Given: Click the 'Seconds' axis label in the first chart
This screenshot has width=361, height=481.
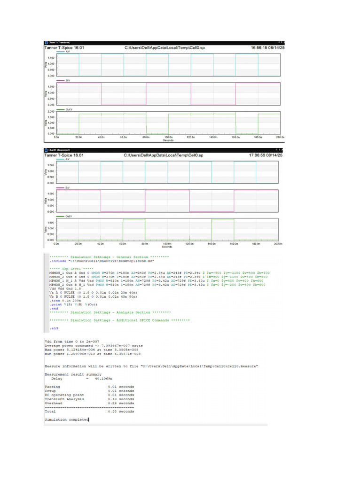Looking at the screenshot, I should (x=168, y=140).
